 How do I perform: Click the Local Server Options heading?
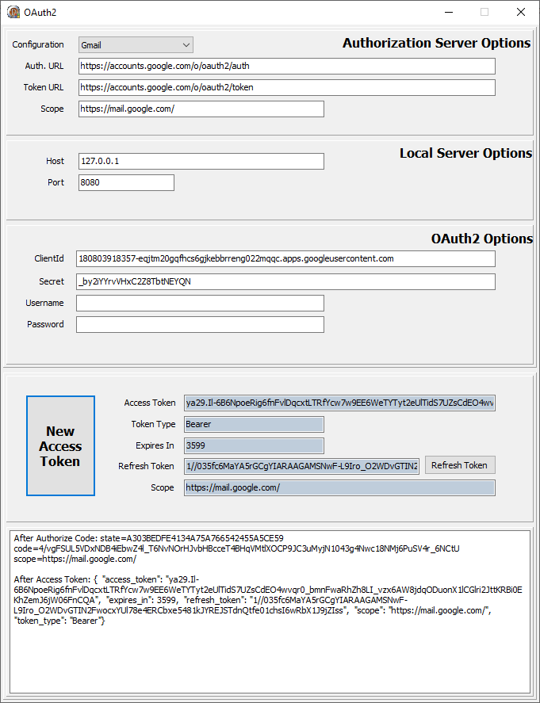[466, 153]
